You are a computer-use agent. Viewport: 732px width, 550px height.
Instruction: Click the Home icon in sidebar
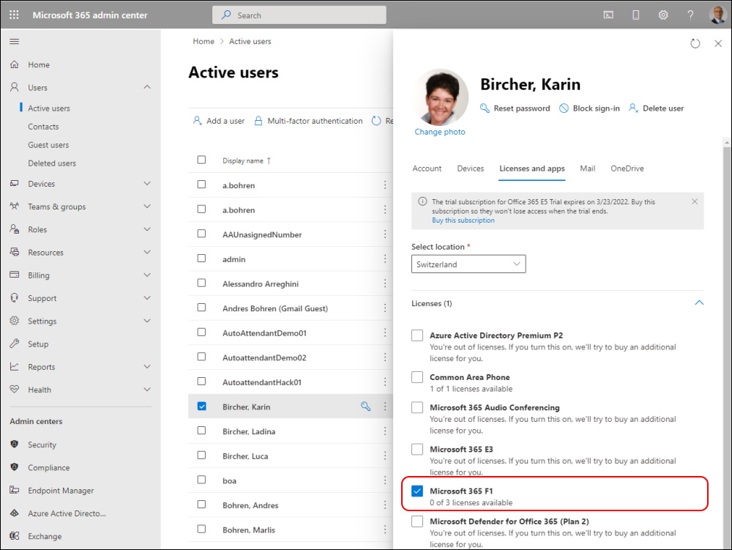click(15, 64)
